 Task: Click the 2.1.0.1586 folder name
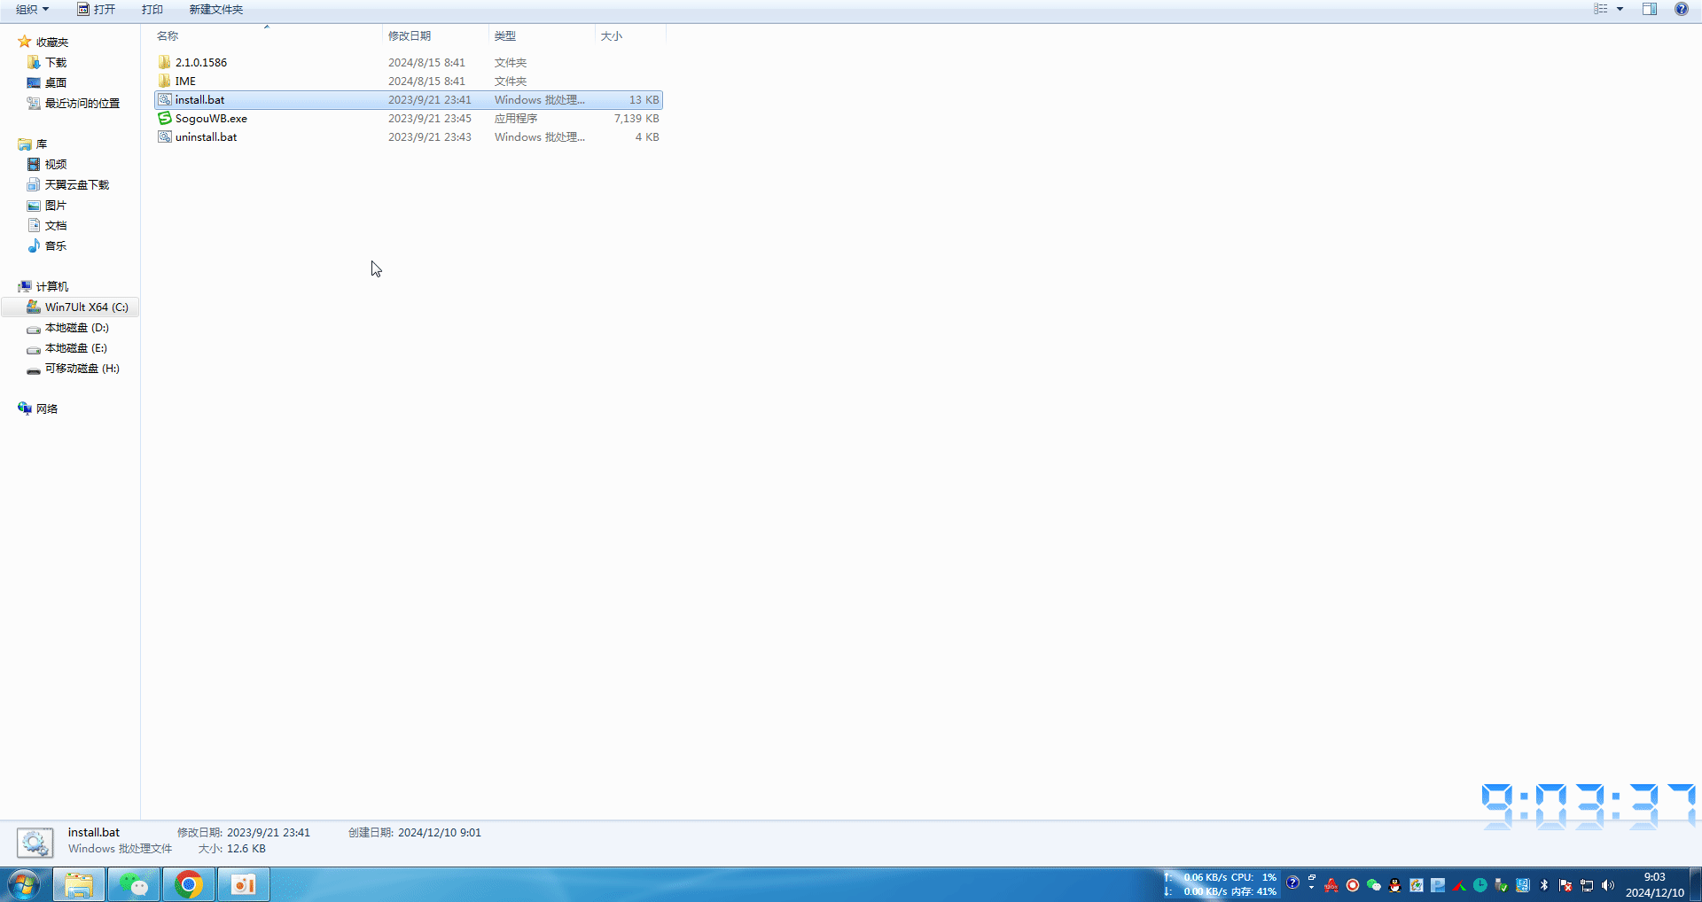pyautogui.click(x=201, y=62)
